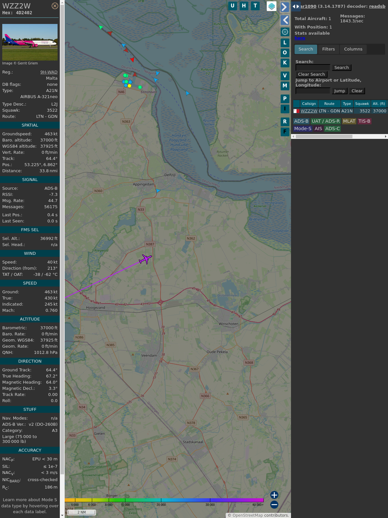
Task: Click the zoom out minus icon
Action: click(x=274, y=504)
